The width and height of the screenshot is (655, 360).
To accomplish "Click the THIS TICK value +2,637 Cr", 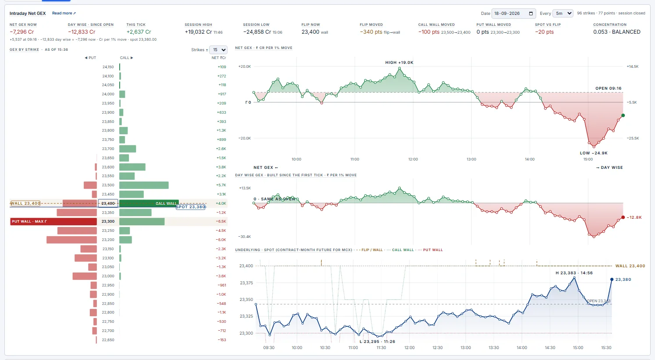I will [x=139, y=32].
